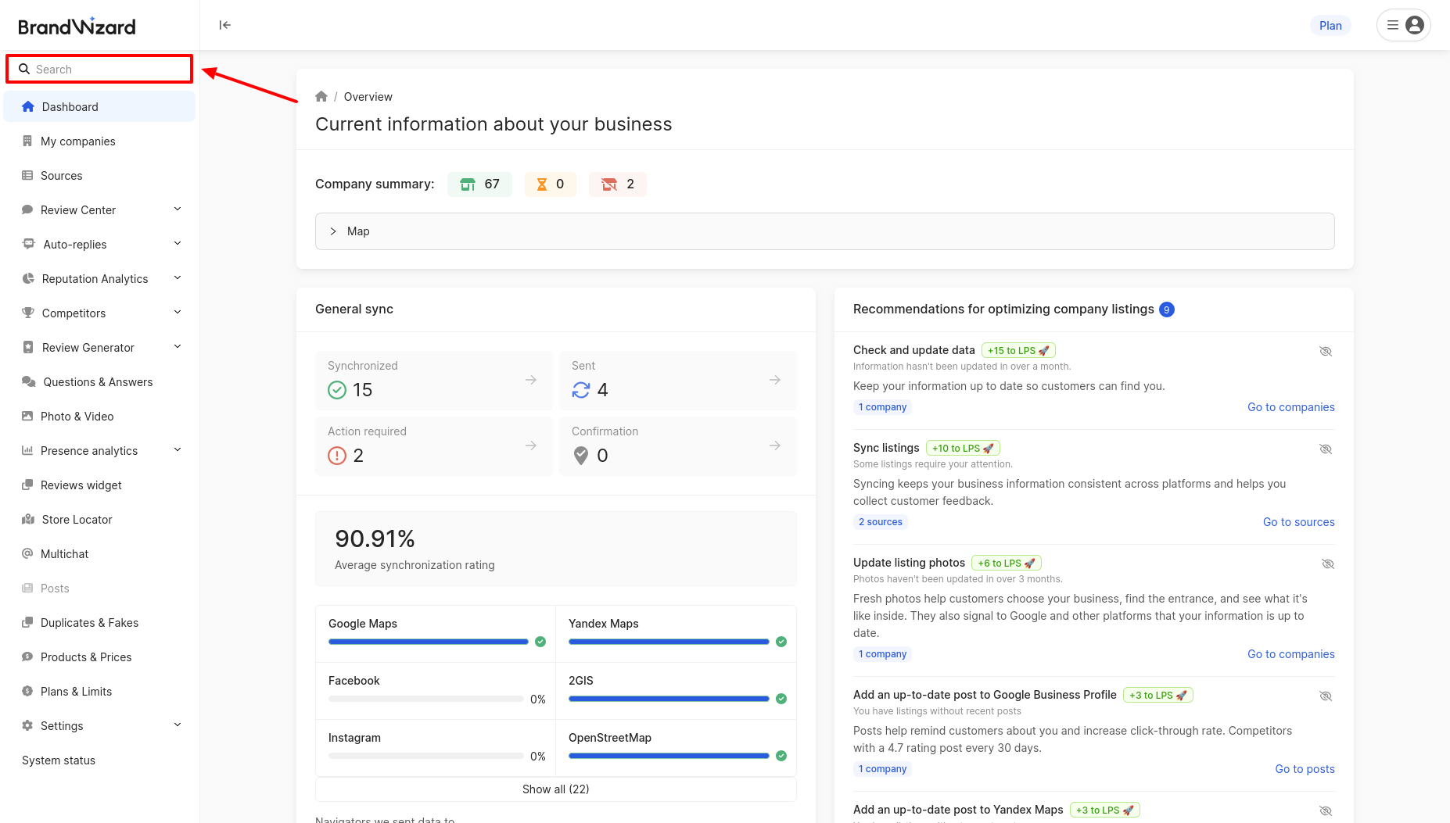Open Action required listings card
1450x823 pixels.
[x=433, y=445]
